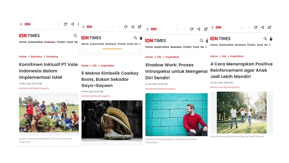Image resolution: width=289 pixels, height=163 pixels.
Task: Open Home breadcrumb in Positive Reinforcement article
Action: 214,56
